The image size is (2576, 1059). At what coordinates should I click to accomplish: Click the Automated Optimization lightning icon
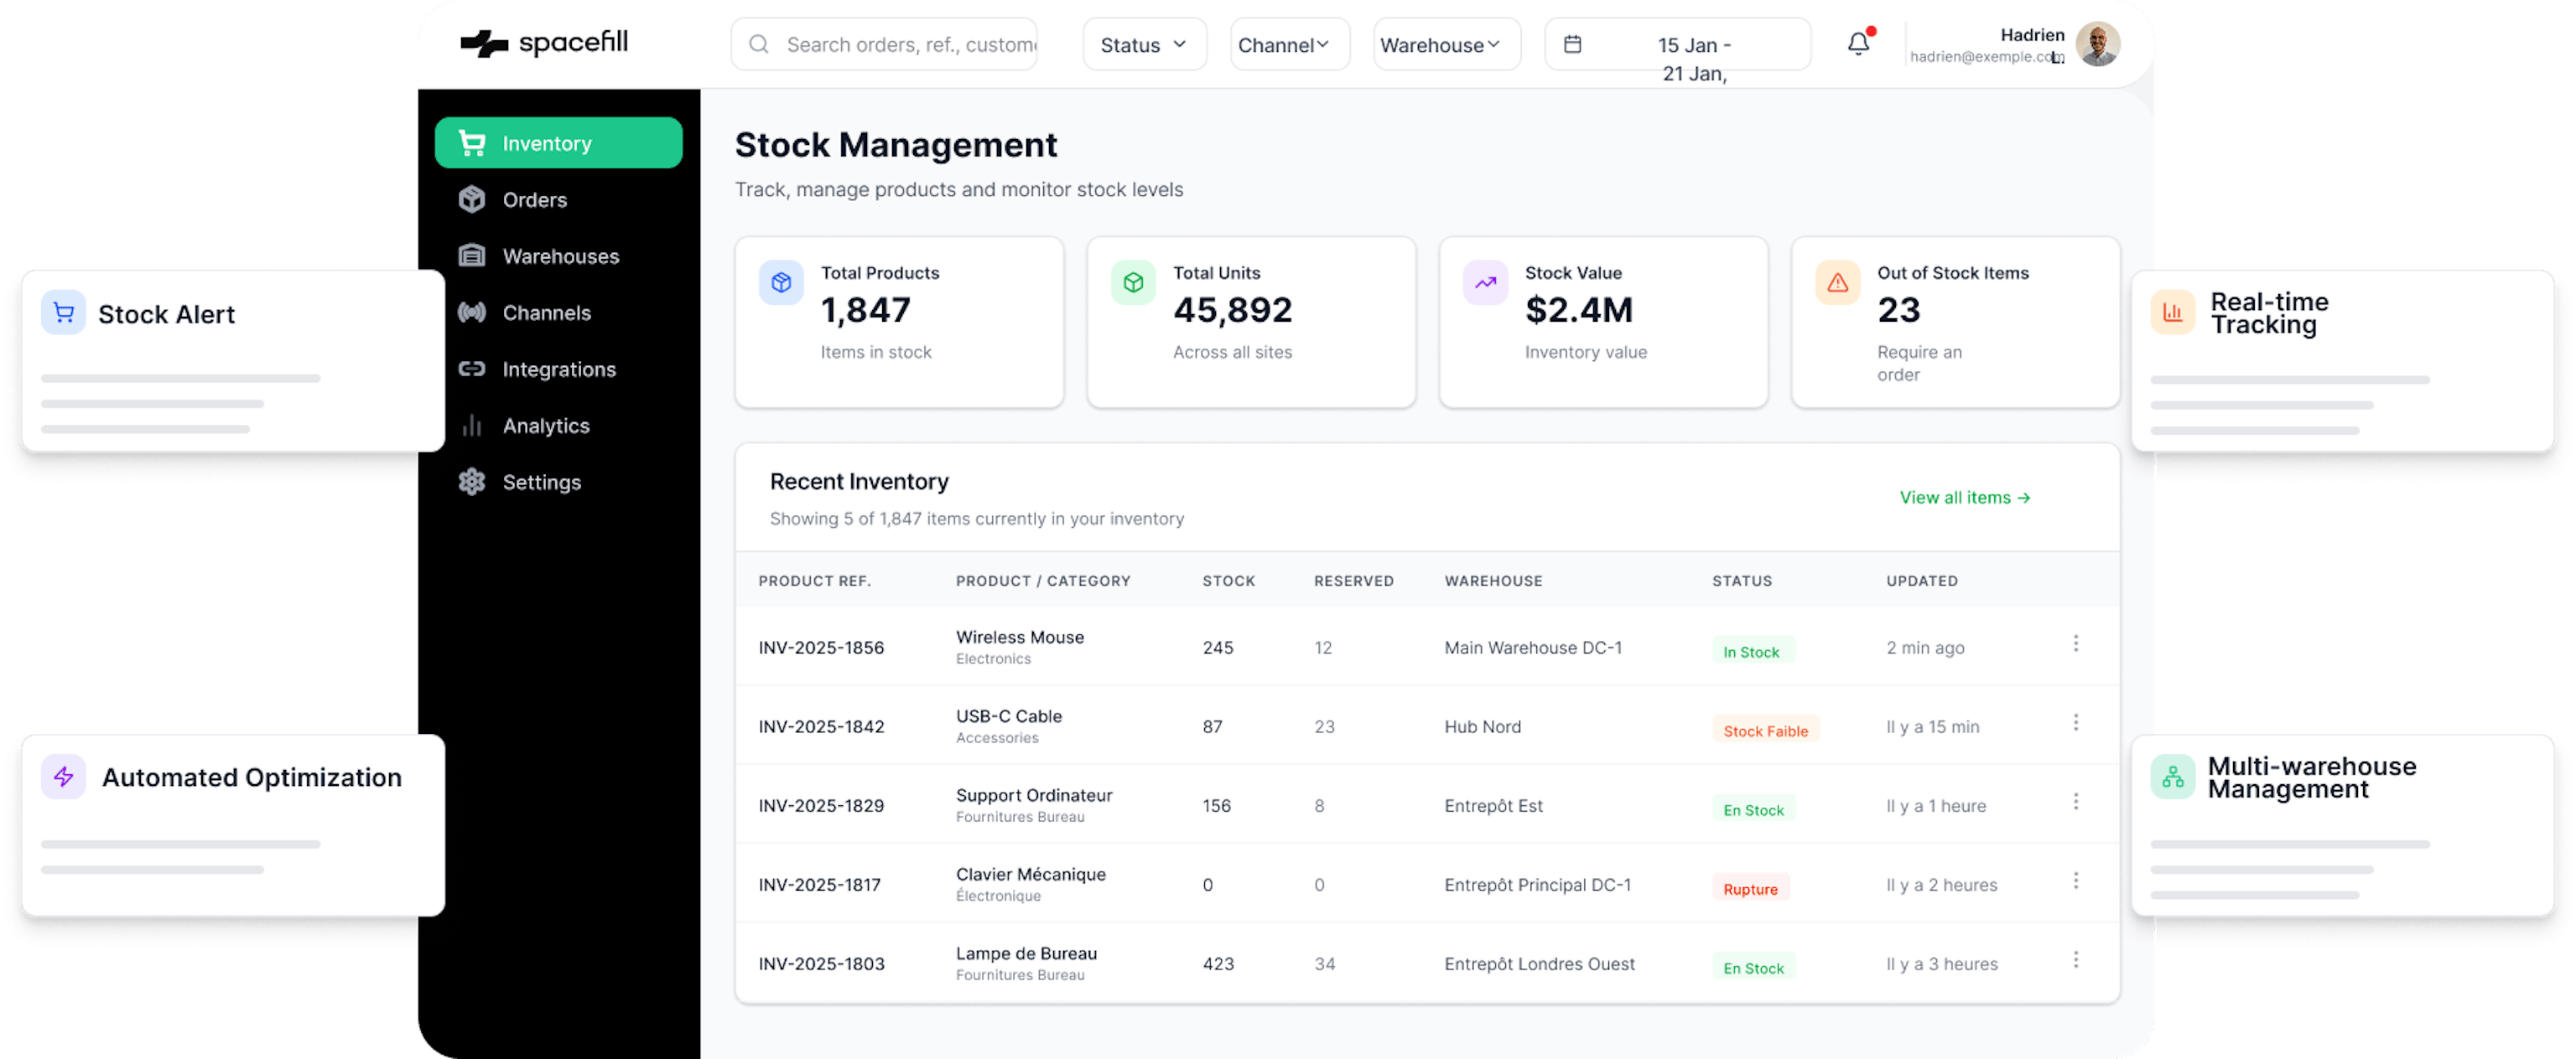(63, 777)
